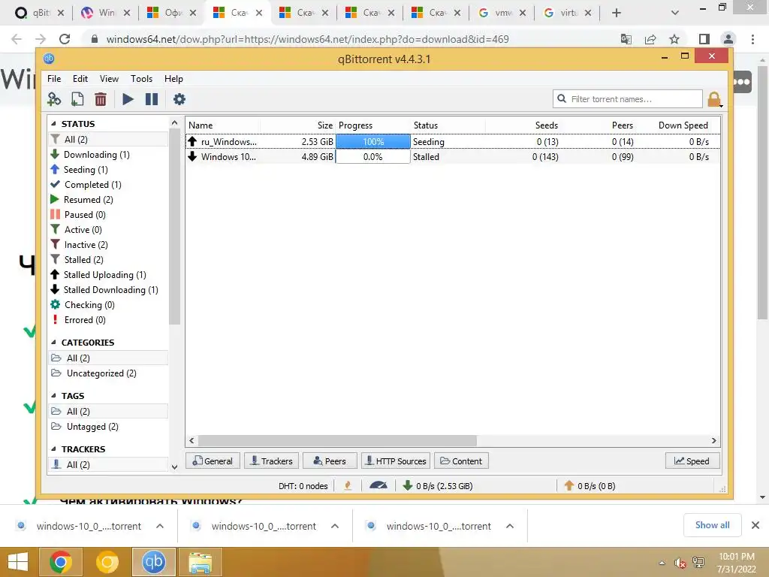Select the Stalled (2) status filter

84,259
